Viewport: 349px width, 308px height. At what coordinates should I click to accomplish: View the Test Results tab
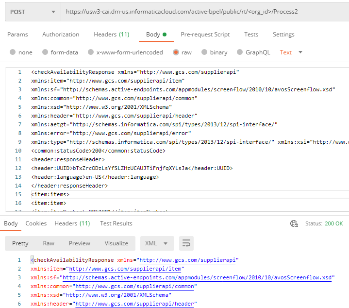pos(116,223)
